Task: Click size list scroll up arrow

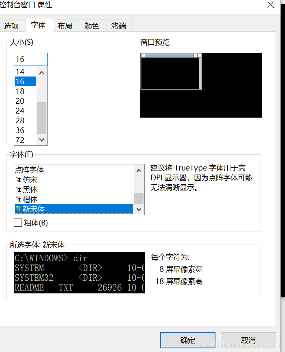Action: 41,72
